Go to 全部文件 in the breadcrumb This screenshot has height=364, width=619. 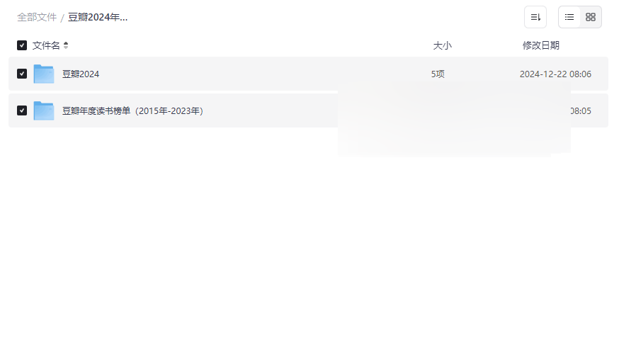[37, 18]
